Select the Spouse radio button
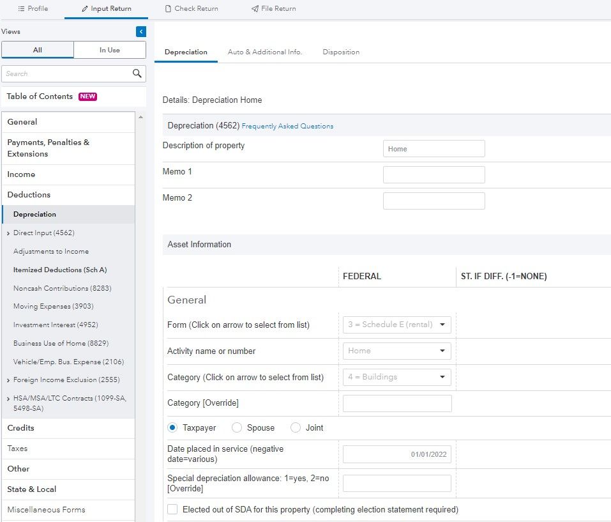 tap(237, 427)
